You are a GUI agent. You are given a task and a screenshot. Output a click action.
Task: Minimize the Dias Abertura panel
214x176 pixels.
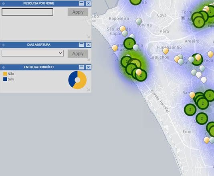coord(81,45)
